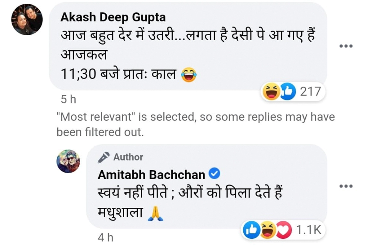View Amitabh Bachchan's profile picture
The image size is (372, 248).
pyautogui.click(x=68, y=161)
